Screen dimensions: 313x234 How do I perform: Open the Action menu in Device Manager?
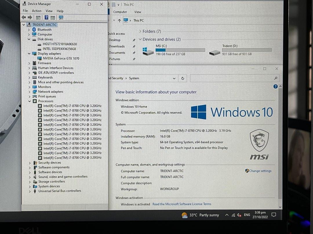tap(37, 11)
